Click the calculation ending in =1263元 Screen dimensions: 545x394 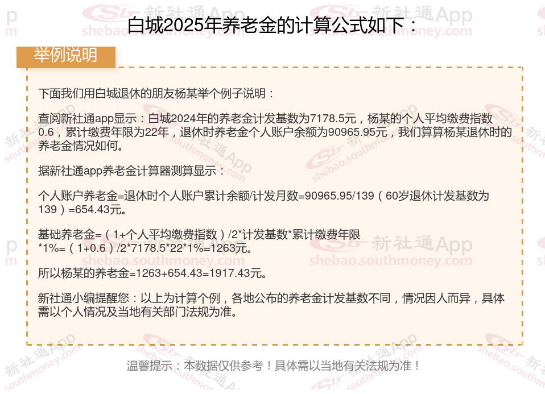[x=144, y=248]
